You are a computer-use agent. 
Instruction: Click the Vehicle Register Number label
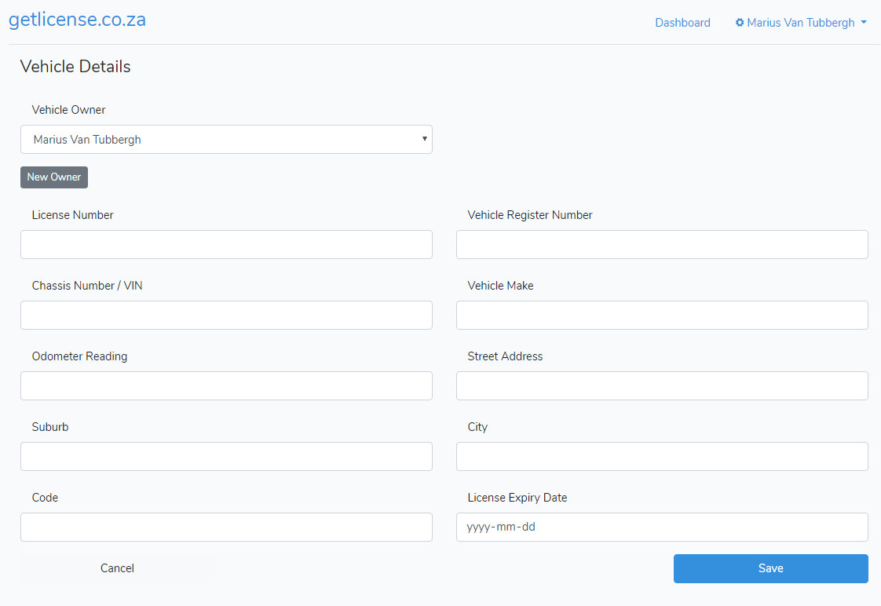pos(530,215)
